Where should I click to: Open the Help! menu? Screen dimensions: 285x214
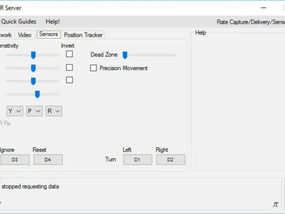[53, 21]
